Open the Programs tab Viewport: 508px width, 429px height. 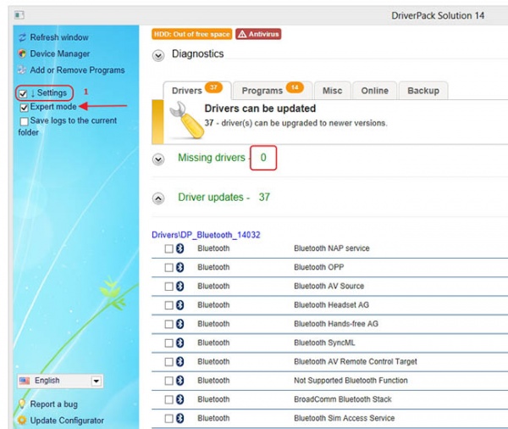[273, 91]
